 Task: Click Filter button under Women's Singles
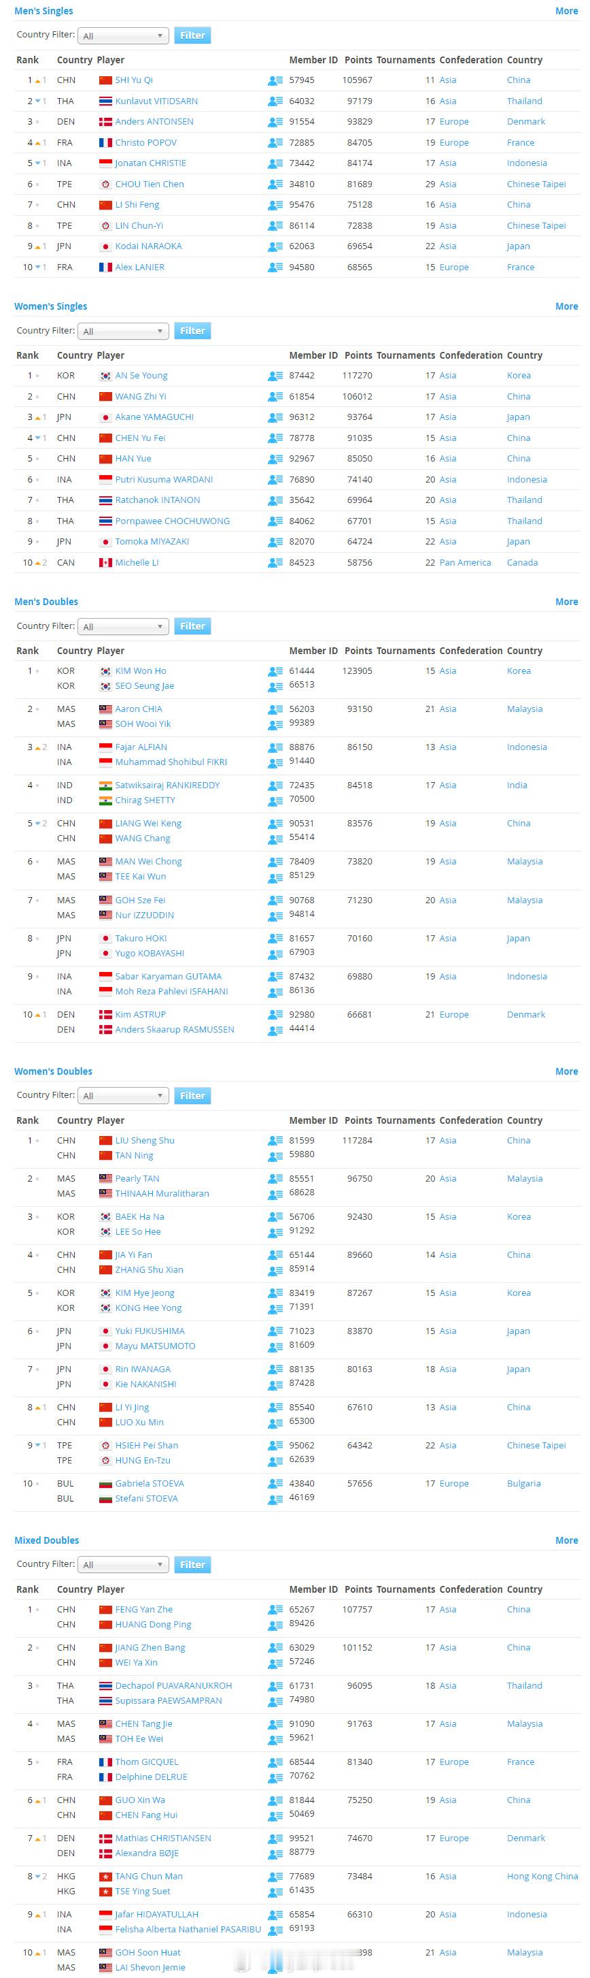click(192, 331)
